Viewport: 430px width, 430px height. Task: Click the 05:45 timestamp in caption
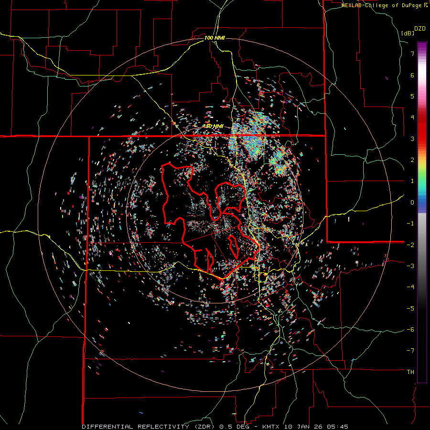pos(338,427)
